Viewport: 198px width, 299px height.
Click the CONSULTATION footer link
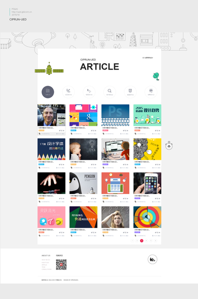pyautogui.click(x=47, y=269)
